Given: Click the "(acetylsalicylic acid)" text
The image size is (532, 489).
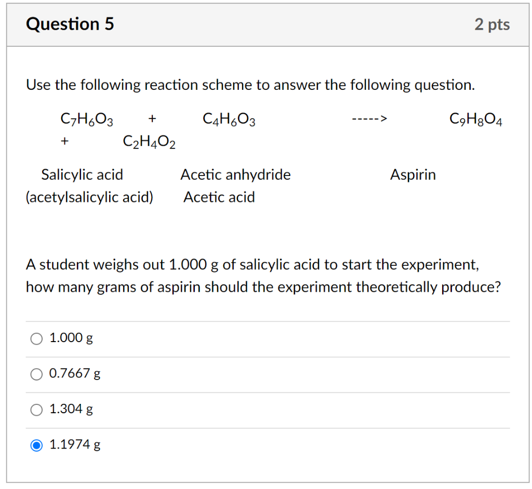Looking at the screenshot, I should click(x=89, y=197).
